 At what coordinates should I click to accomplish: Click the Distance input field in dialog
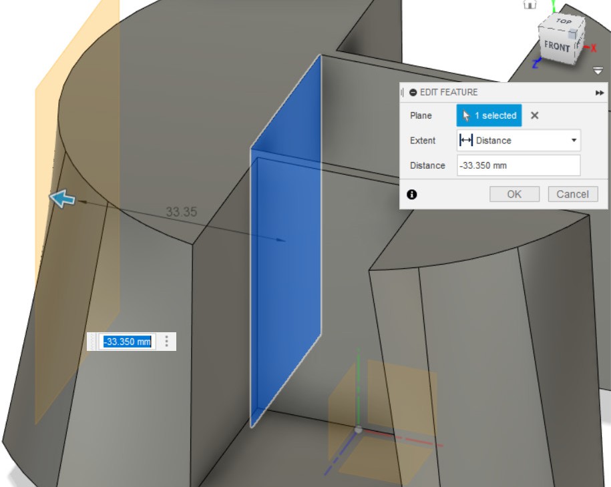[x=518, y=165]
